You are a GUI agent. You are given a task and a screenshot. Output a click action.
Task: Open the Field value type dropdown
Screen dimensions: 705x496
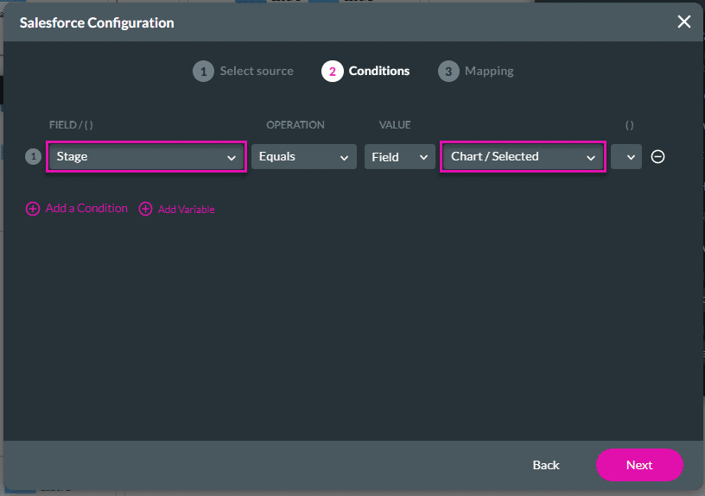(x=400, y=157)
